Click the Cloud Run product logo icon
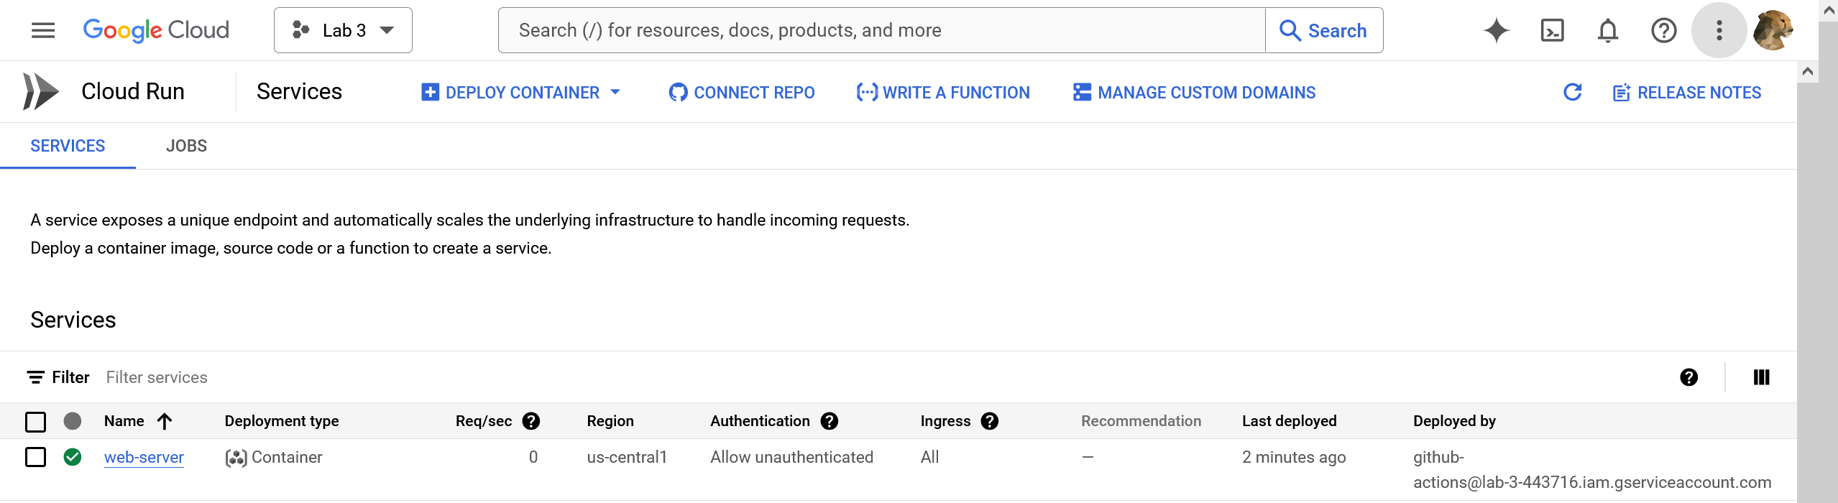 click(40, 91)
